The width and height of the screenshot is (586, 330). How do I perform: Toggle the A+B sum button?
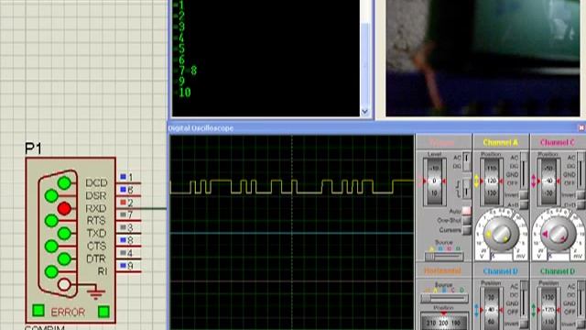pos(524,204)
